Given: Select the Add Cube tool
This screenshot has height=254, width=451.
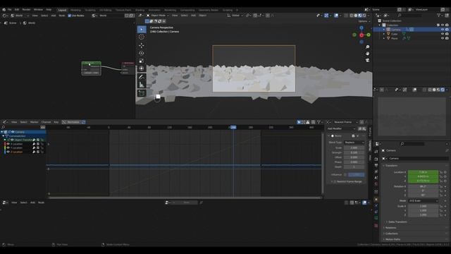Looking at the screenshot, I should pos(142,93).
